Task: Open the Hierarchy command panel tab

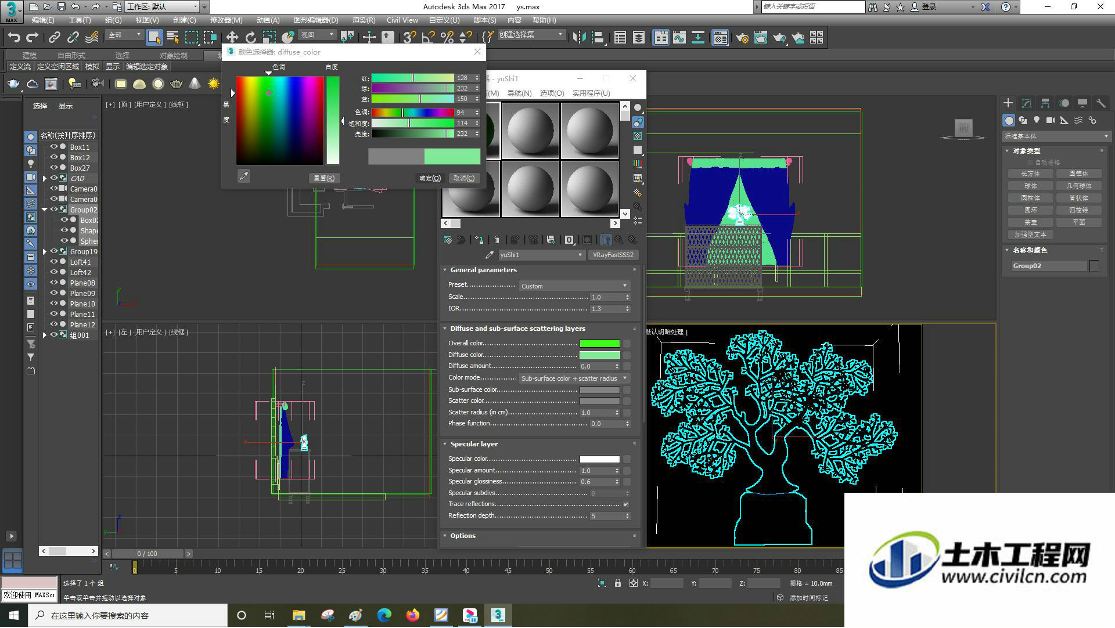Action: [1045, 103]
